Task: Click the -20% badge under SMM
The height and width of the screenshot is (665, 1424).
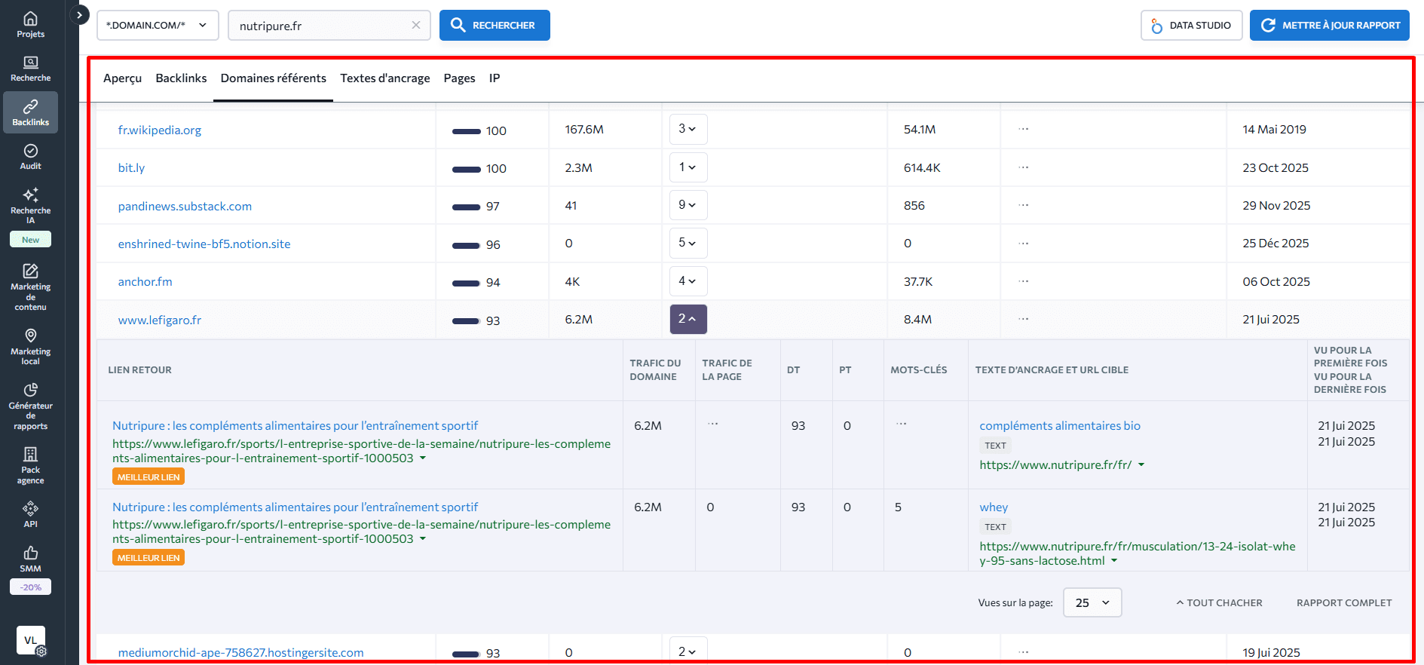Action: [30, 587]
